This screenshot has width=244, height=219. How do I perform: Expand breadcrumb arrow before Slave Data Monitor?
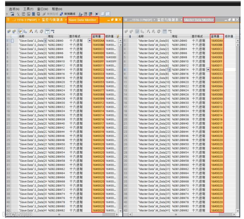click(x=66, y=20)
